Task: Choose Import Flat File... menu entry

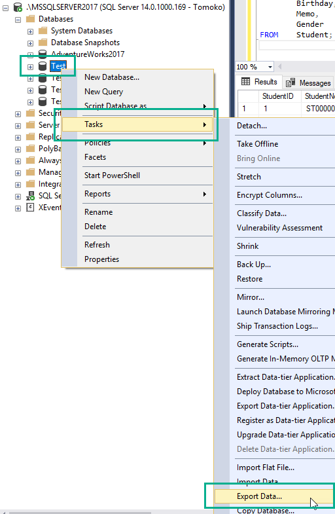Action: [275, 468]
